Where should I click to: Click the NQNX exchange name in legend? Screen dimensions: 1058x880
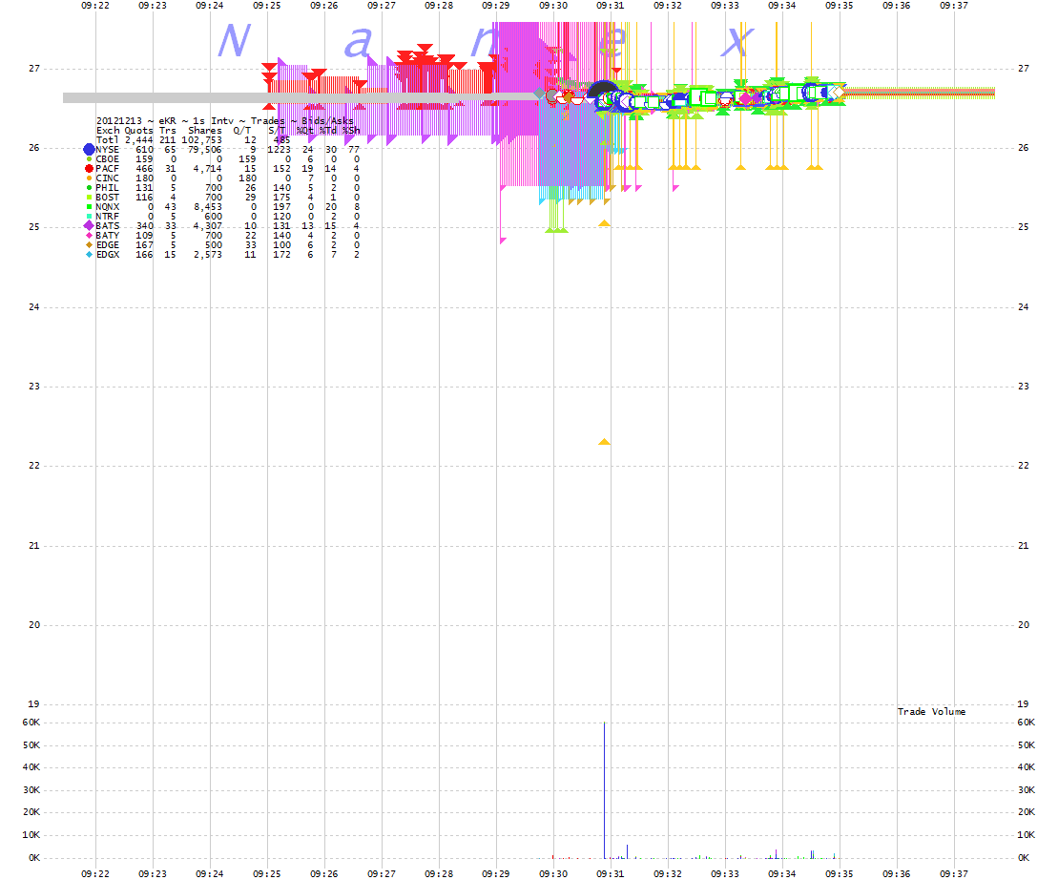(x=107, y=206)
